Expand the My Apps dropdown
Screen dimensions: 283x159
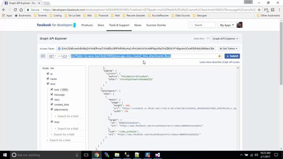coord(227,25)
